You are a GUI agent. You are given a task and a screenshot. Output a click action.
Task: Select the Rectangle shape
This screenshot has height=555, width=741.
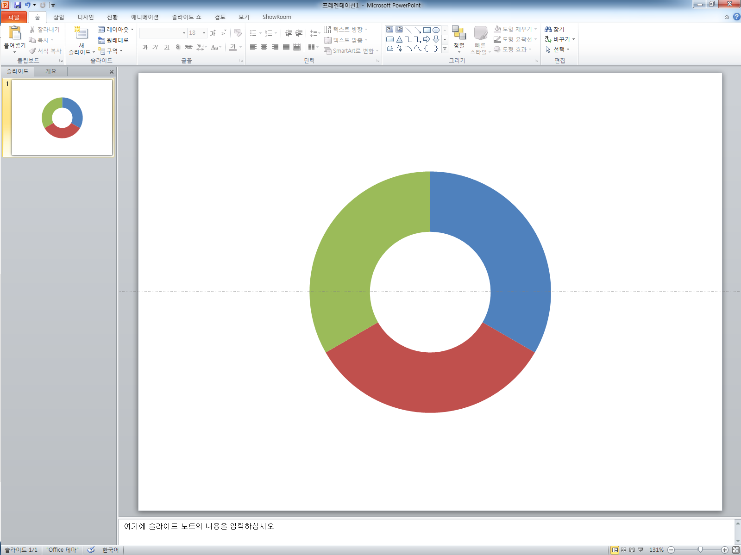coord(427,30)
